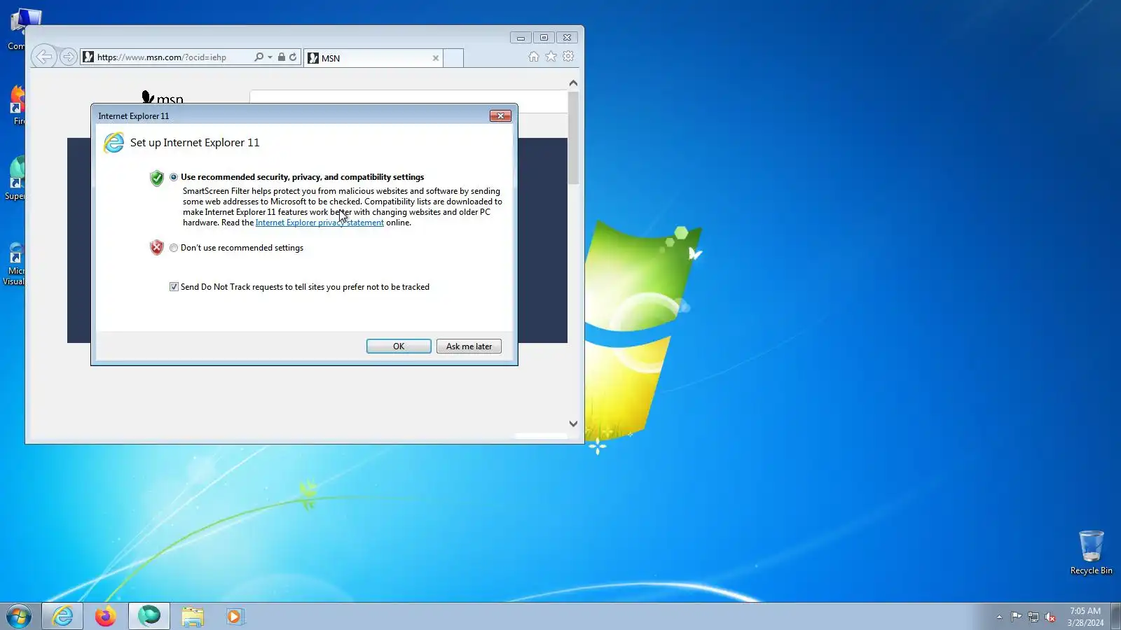Show hidden tray icons arrow
The image size is (1121, 630).
[999, 617]
